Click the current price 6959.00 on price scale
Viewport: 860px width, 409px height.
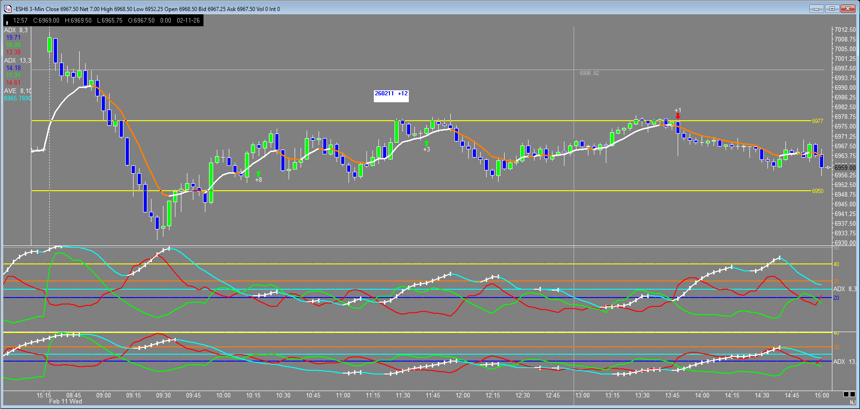[x=845, y=168]
